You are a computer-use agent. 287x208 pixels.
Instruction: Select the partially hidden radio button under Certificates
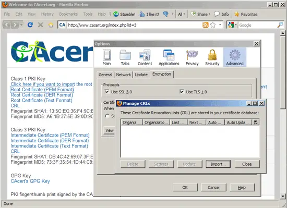click(107, 116)
